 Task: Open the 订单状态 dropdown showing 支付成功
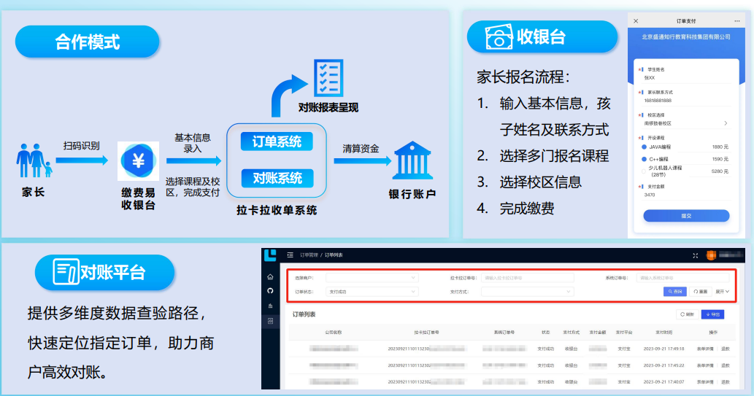click(x=372, y=292)
